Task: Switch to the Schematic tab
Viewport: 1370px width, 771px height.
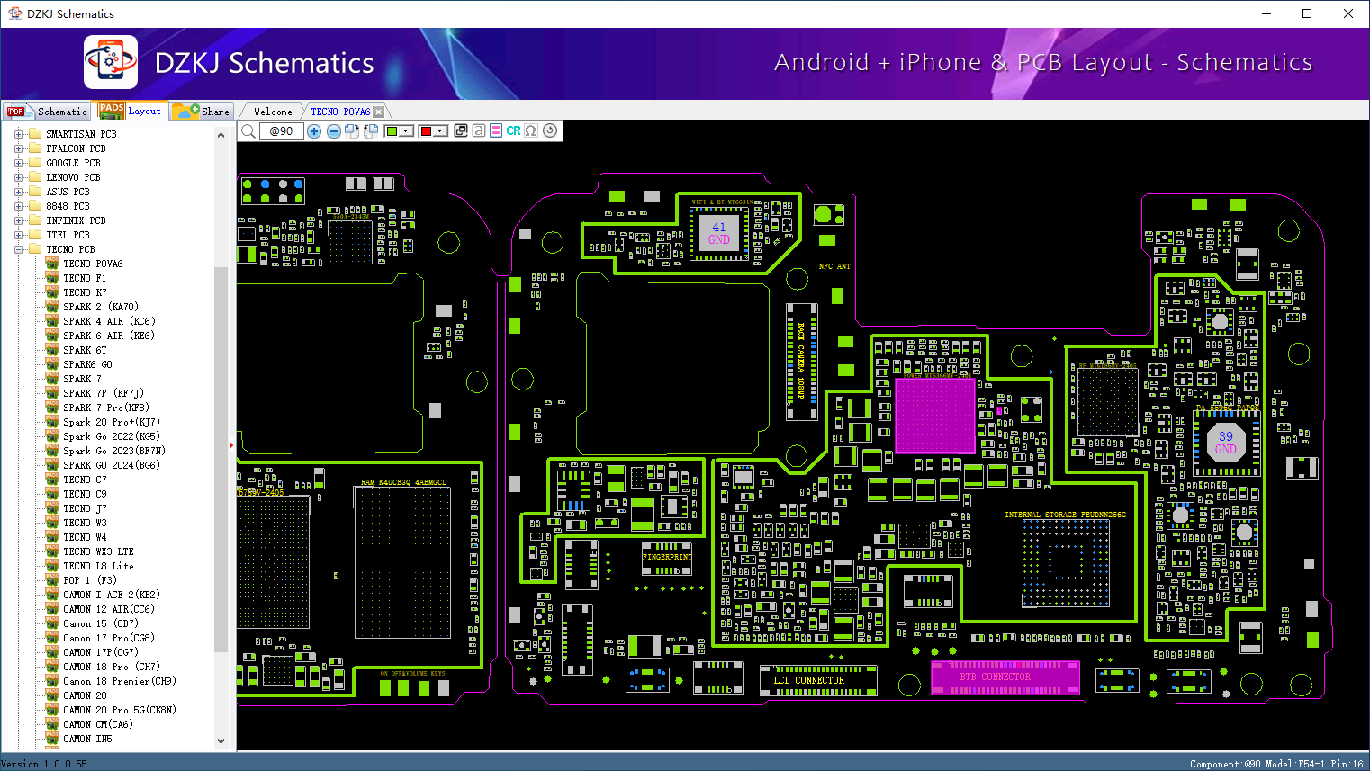Action: (x=47, y=112)
